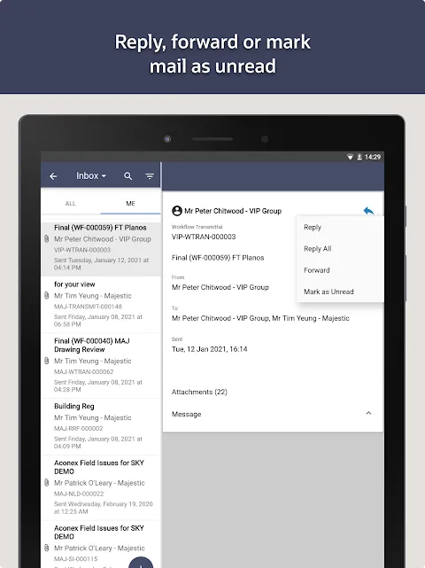Open the search magnifier icon
425x568 pixels.
coord(127,176)
